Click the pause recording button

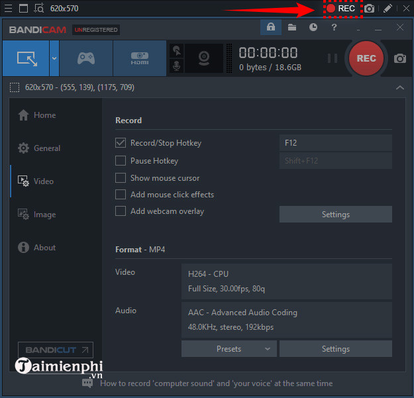pos(332,58)
